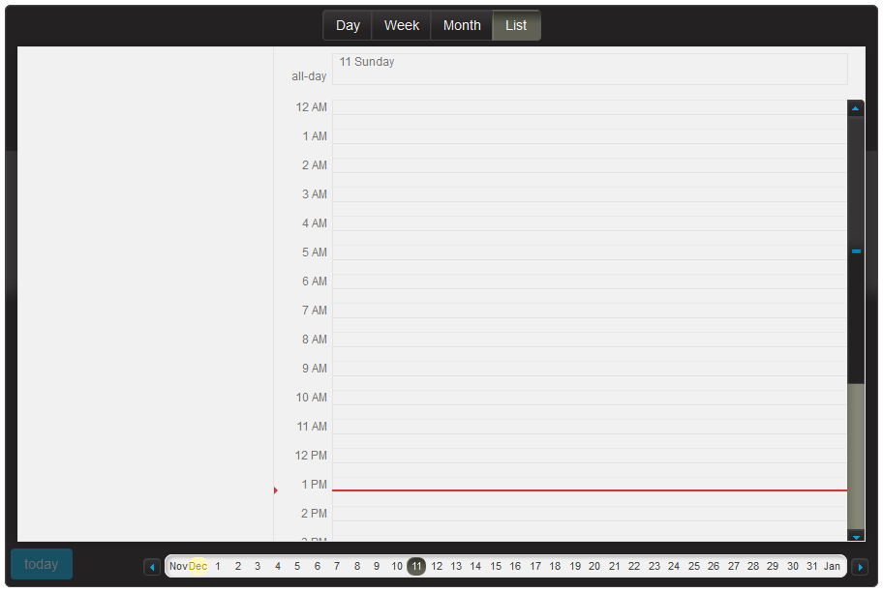Click the previous month arrow icon
883x593 pixels.
pos(152,567)
